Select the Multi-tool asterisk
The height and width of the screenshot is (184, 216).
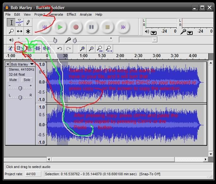click(28, 31)
